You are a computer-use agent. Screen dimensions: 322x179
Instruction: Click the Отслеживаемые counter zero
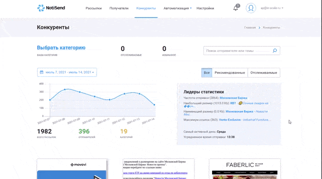click(x=122, y=49)
